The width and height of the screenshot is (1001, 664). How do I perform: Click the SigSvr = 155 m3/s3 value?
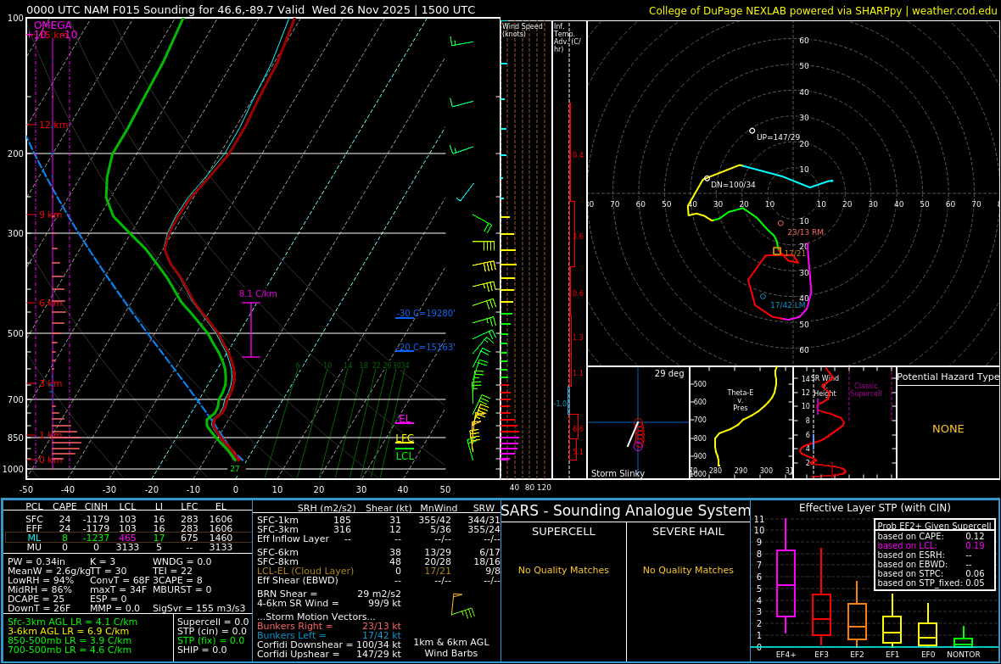[x=199, y=608]
